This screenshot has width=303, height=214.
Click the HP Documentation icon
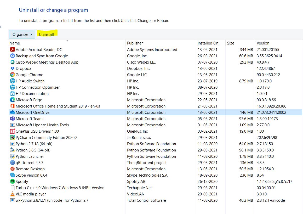click(x=12, y=94)
